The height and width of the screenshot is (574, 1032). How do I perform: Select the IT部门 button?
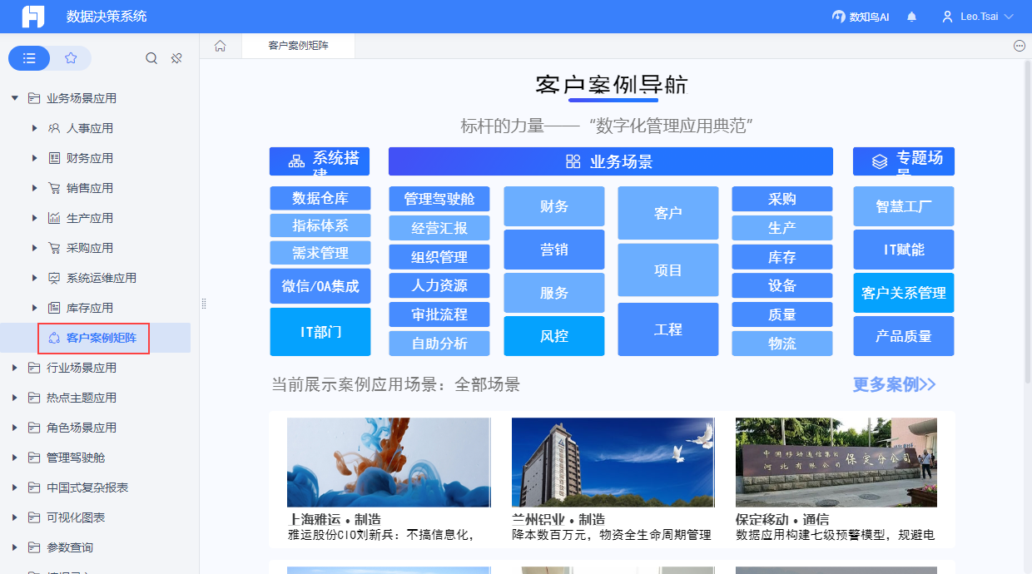(x=320, y=331)
